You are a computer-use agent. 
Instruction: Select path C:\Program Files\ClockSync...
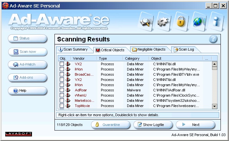coord(176,95)
